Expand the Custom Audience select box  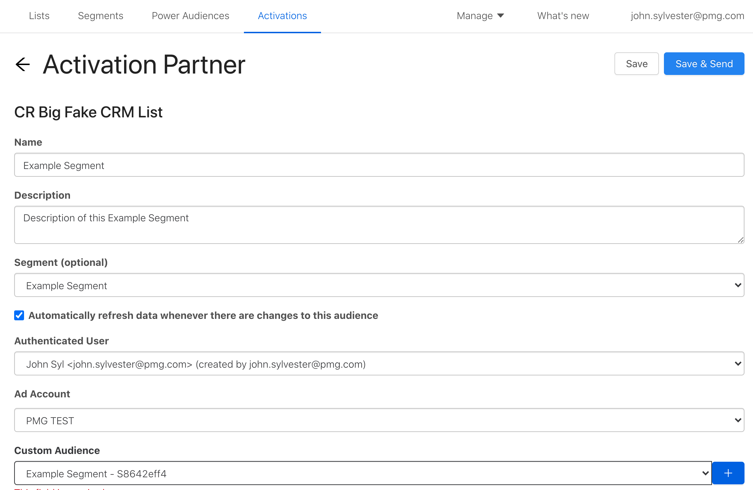[x=363, y=473]
